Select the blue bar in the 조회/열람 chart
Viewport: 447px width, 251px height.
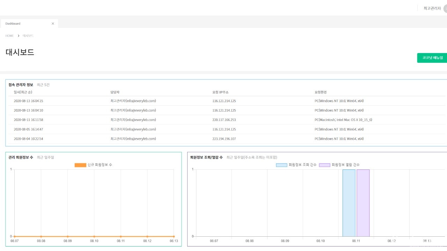(349, 203)
